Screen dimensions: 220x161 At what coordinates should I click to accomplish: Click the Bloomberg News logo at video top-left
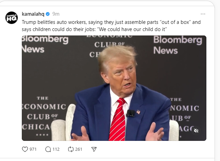(43, 44)
